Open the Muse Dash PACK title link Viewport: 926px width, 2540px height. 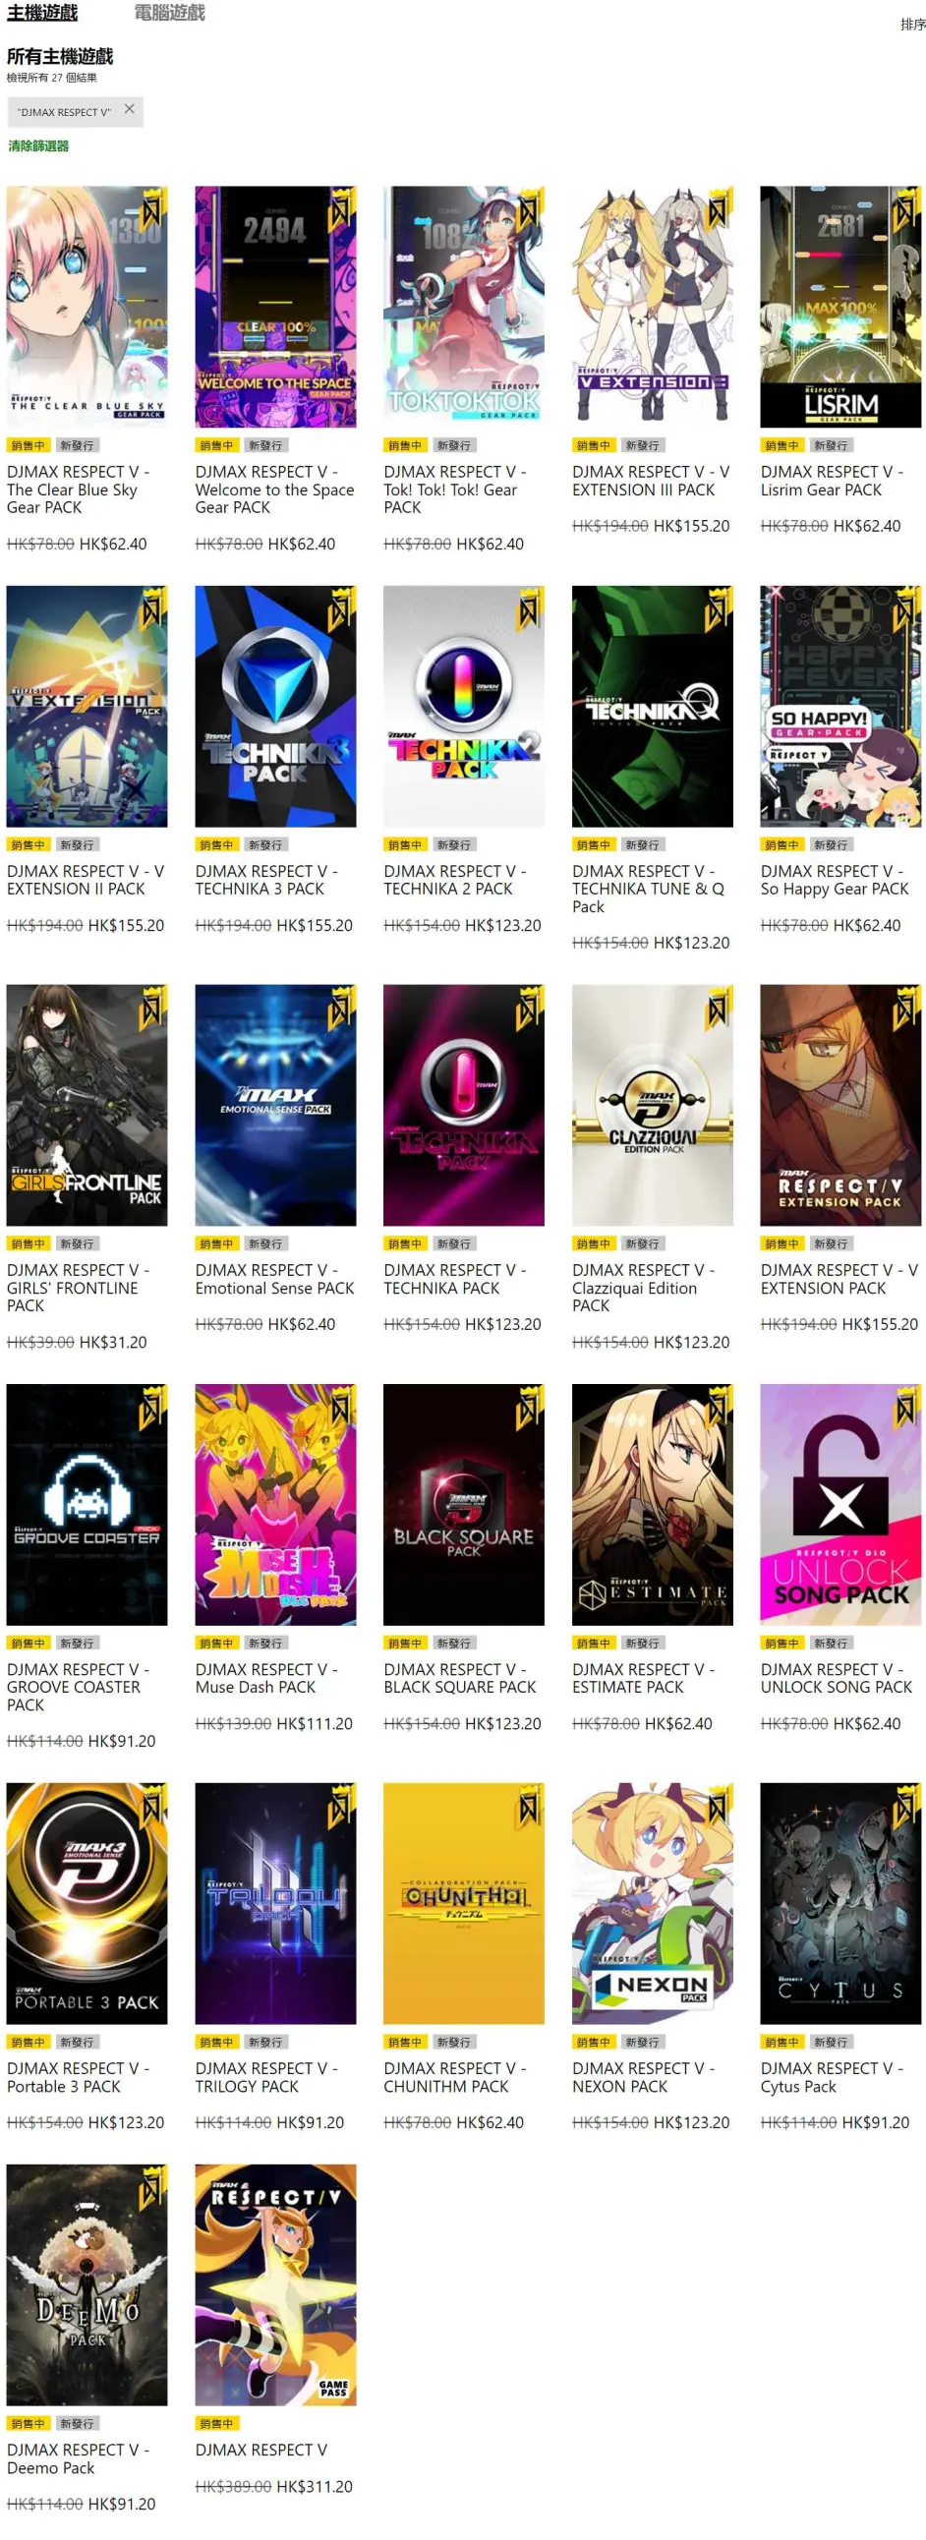pyautogui.click(x=266, y=1678)
